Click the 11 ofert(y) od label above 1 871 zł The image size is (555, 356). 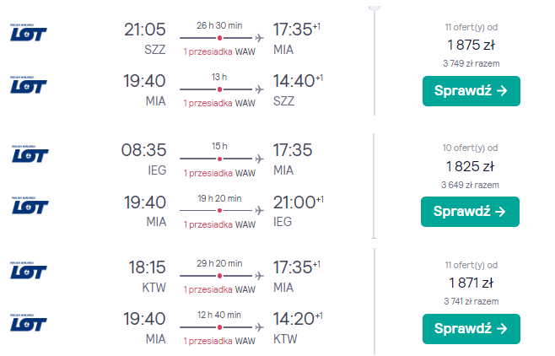pyautogui.click(x=471, y=264)
